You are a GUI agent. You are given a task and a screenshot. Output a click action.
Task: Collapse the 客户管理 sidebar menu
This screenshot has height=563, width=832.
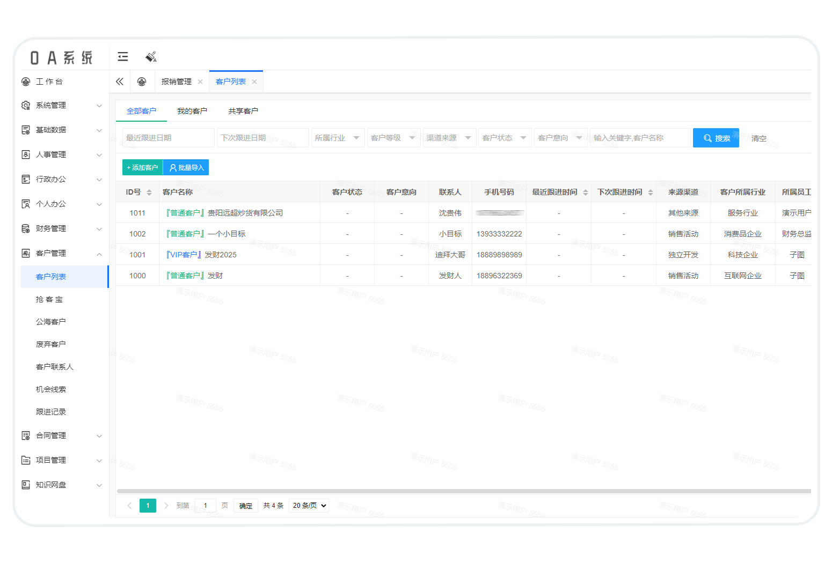62,254
